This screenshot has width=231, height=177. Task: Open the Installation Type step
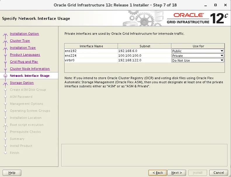(x=23, y=48)
